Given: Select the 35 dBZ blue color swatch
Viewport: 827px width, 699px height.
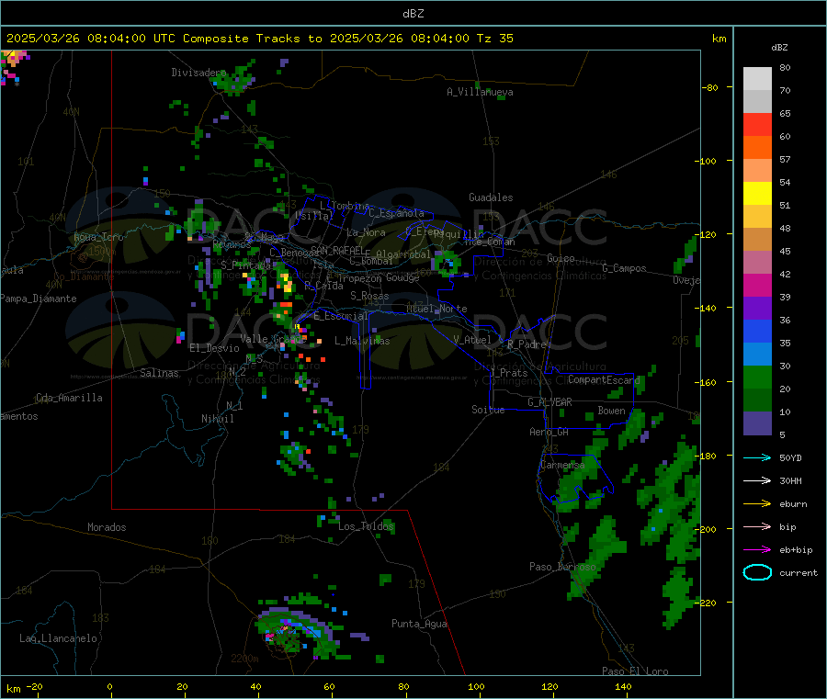Looking at the screenshot, I should click(x=757, y=331).
